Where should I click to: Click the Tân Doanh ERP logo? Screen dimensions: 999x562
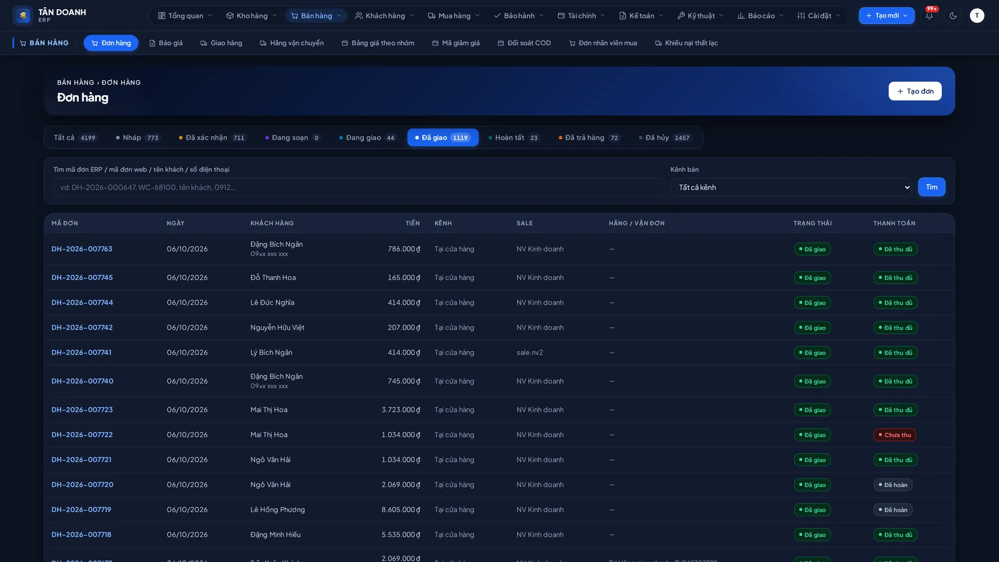point(50,16)
